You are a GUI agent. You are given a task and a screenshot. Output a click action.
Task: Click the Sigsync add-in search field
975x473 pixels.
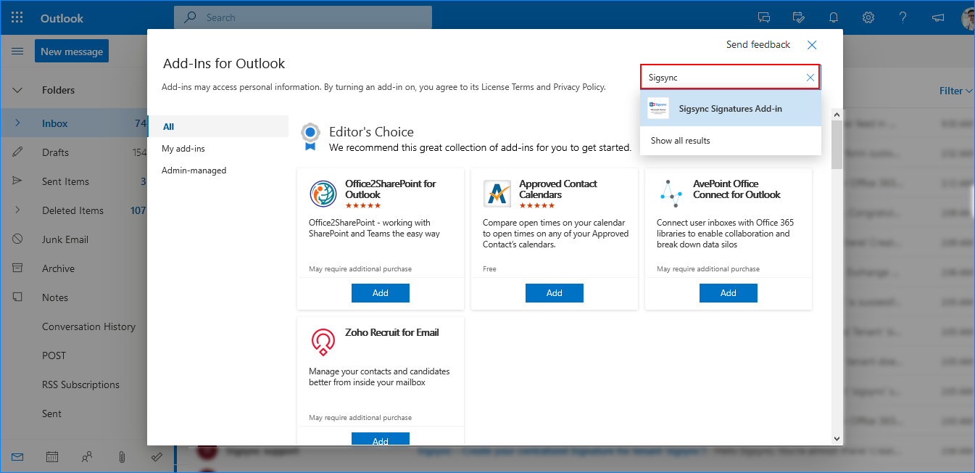tap(721, 78)
